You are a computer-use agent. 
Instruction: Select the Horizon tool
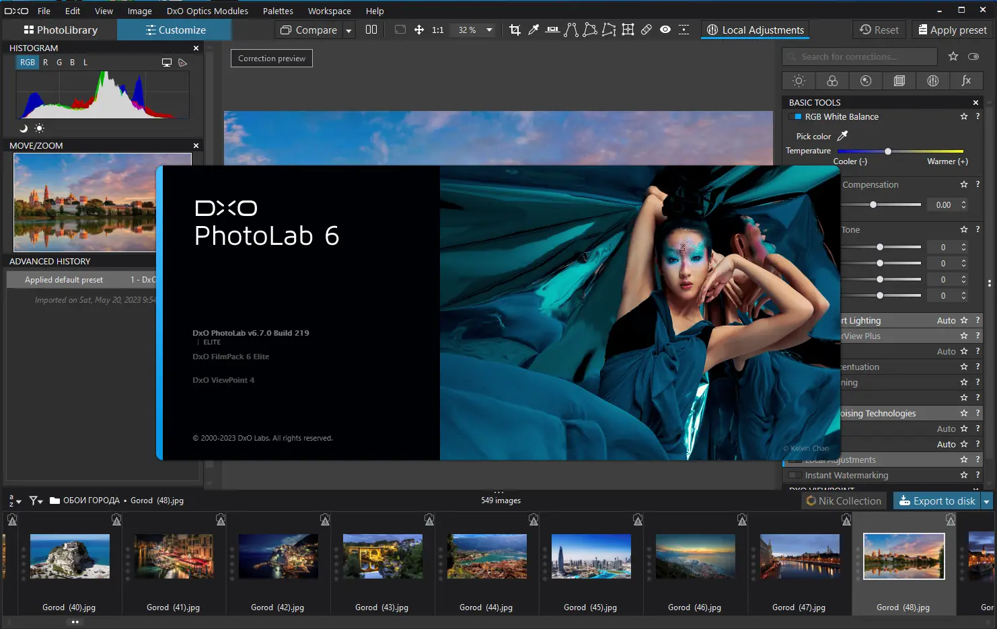[x=552, y=30]
